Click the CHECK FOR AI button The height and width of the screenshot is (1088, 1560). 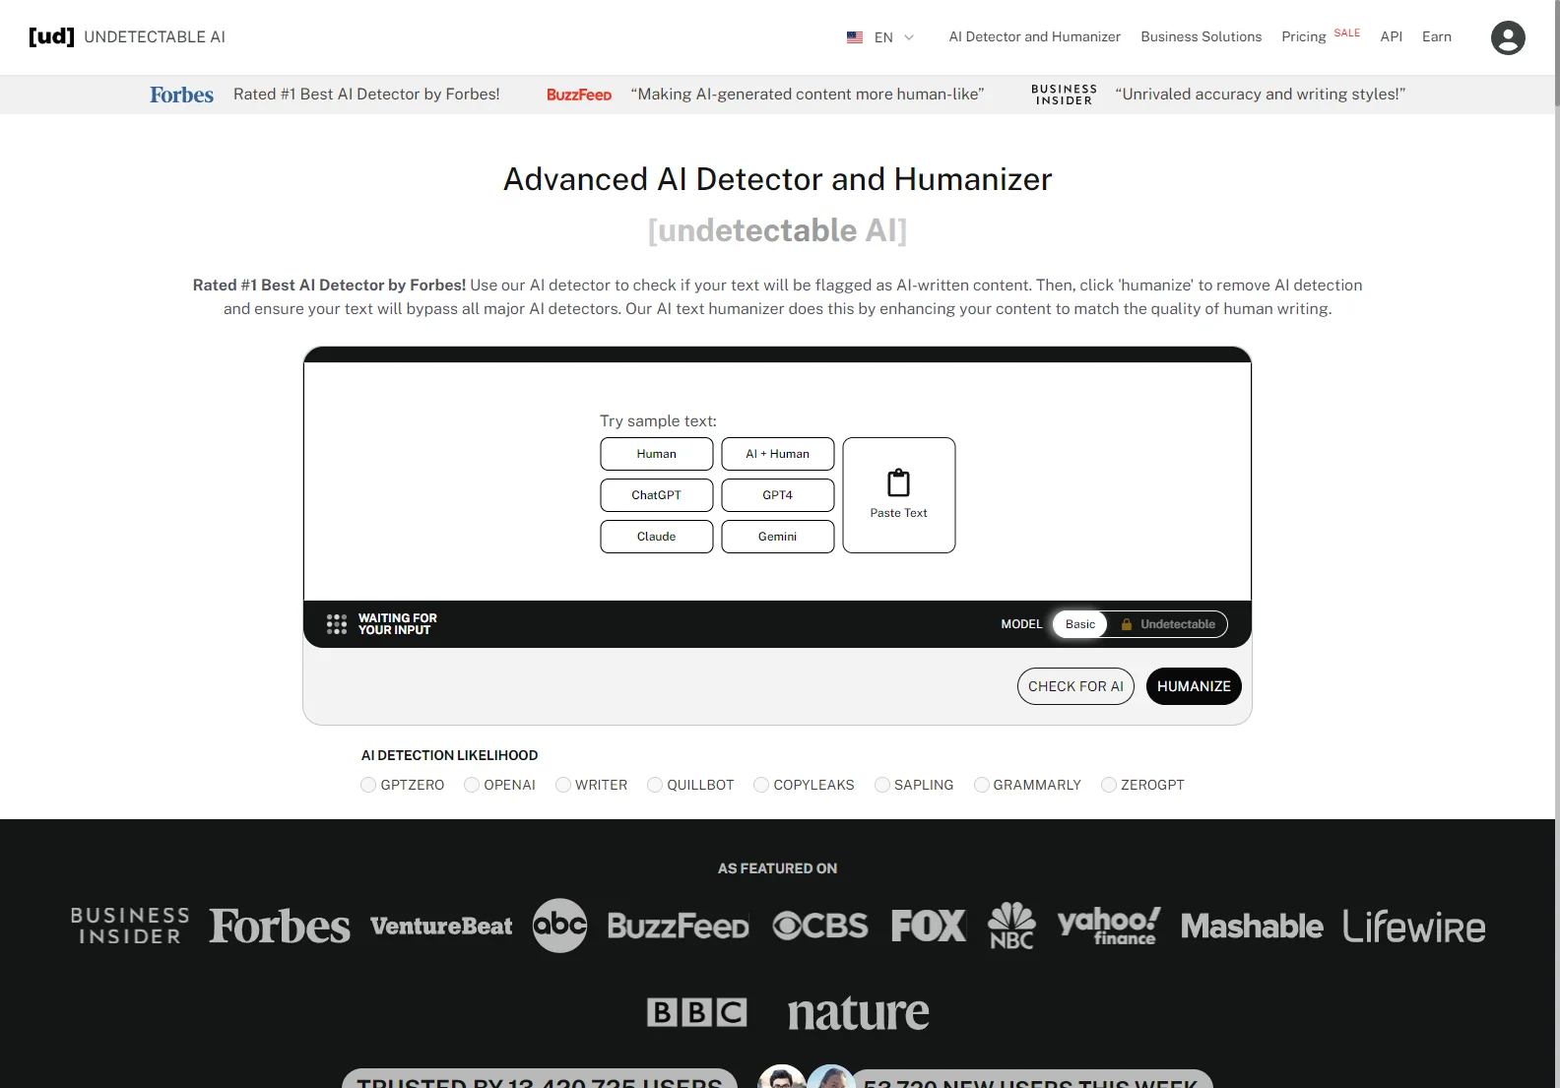coord(1075,686)
